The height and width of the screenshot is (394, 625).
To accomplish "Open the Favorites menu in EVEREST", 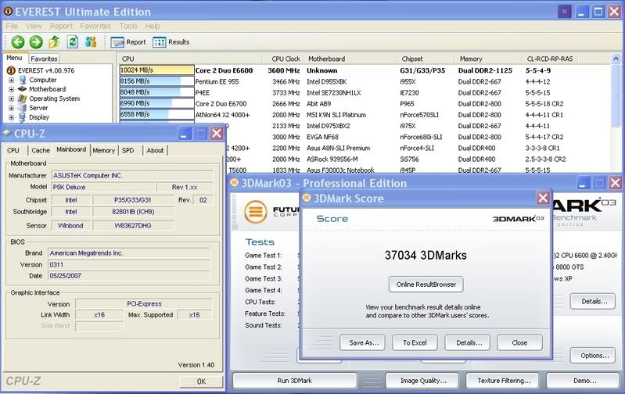I will [95, 26].
